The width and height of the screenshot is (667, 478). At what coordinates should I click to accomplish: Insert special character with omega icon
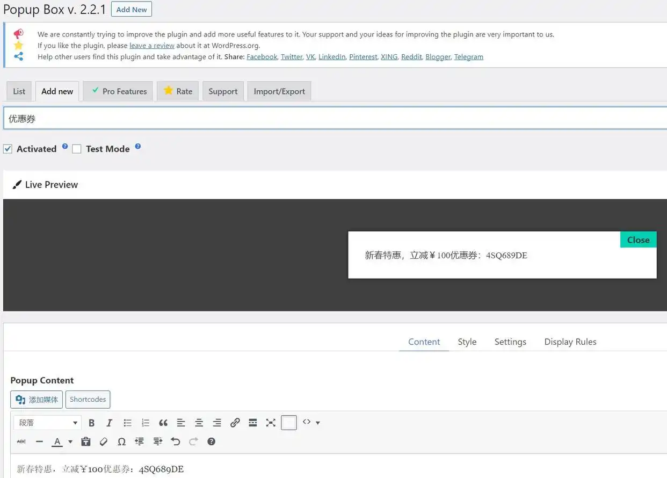coord(122,441)
